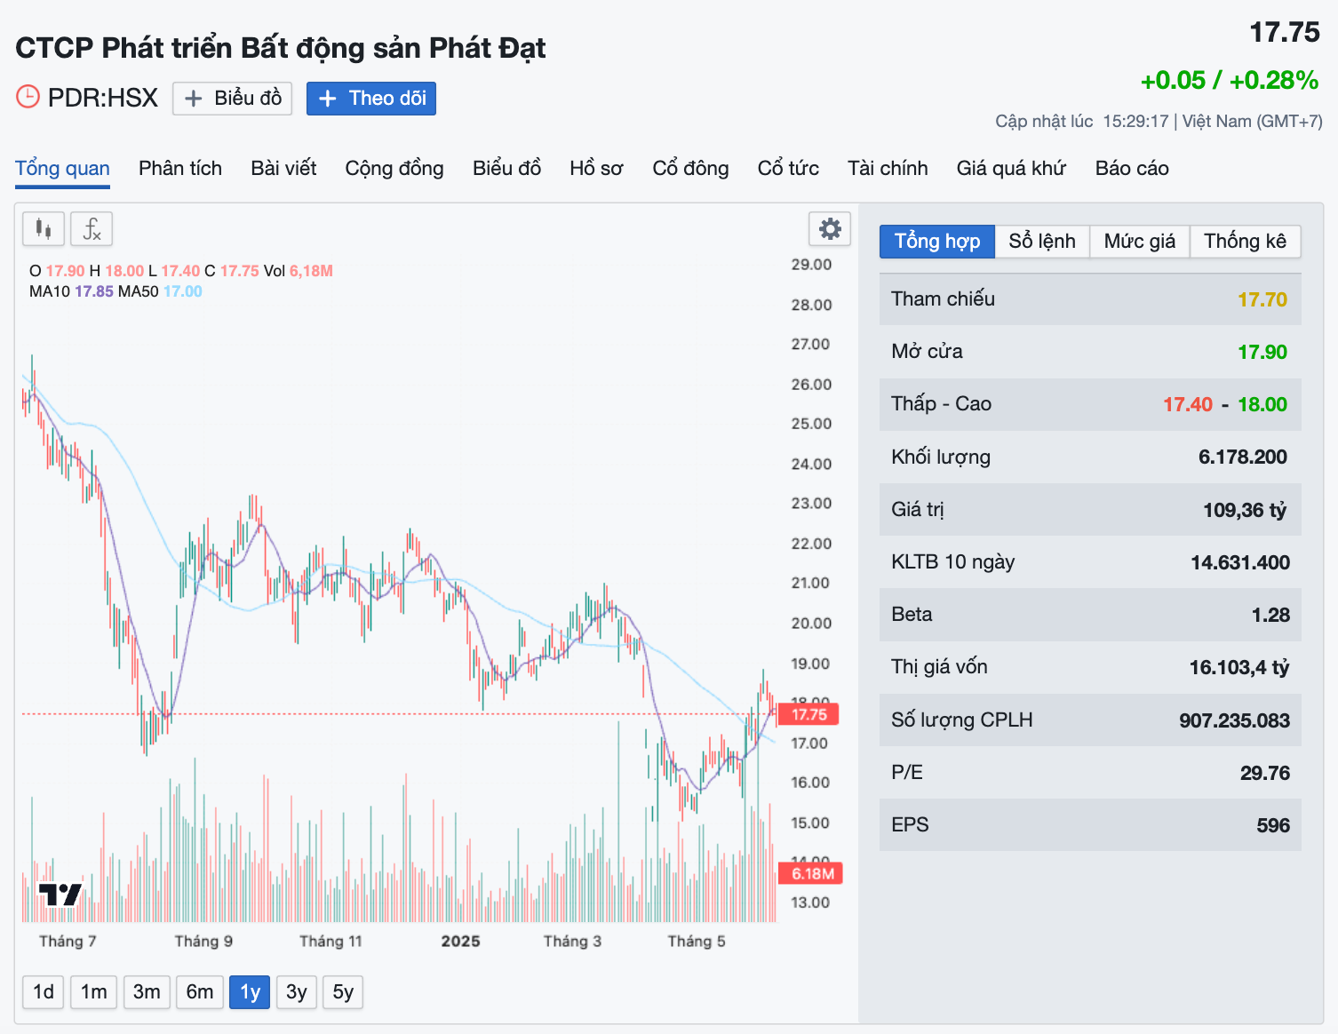Click the Tham chiếu value 17.70

(x=1262, y=300)
